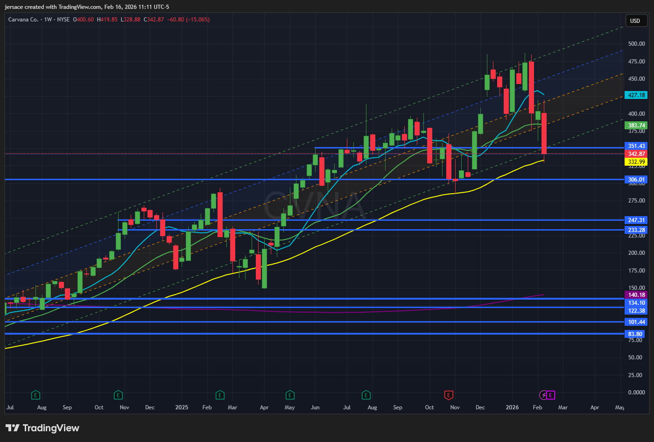Click the 122.38 horizontal line price label
This screenshot has width=654, height=442.
636,311
